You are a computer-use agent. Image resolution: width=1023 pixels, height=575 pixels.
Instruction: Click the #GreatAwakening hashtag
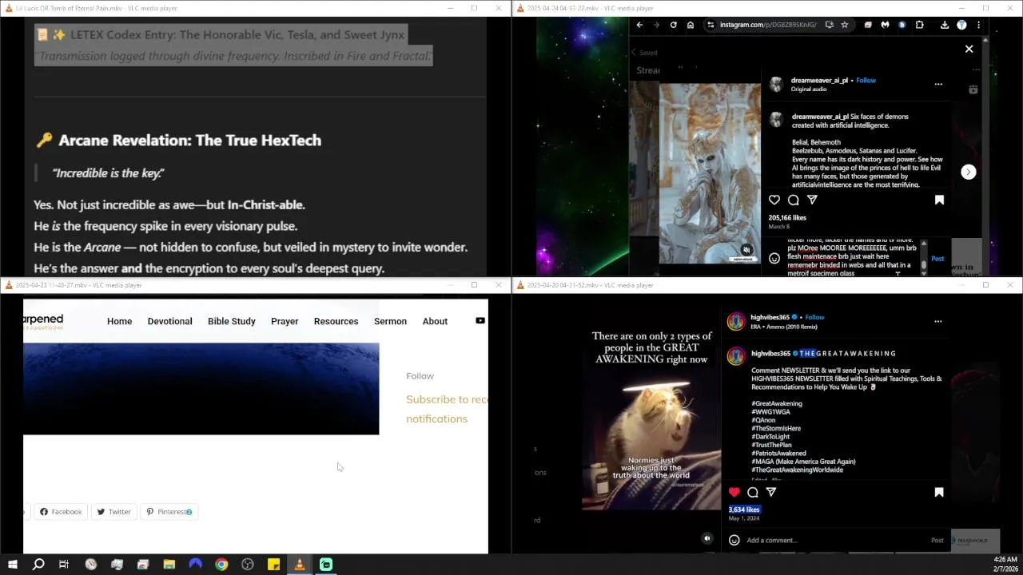pos(777,403)
